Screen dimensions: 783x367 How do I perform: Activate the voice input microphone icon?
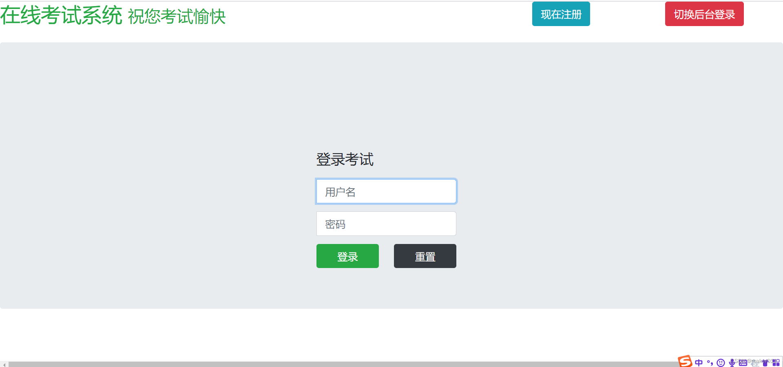[x=732, y=362]
